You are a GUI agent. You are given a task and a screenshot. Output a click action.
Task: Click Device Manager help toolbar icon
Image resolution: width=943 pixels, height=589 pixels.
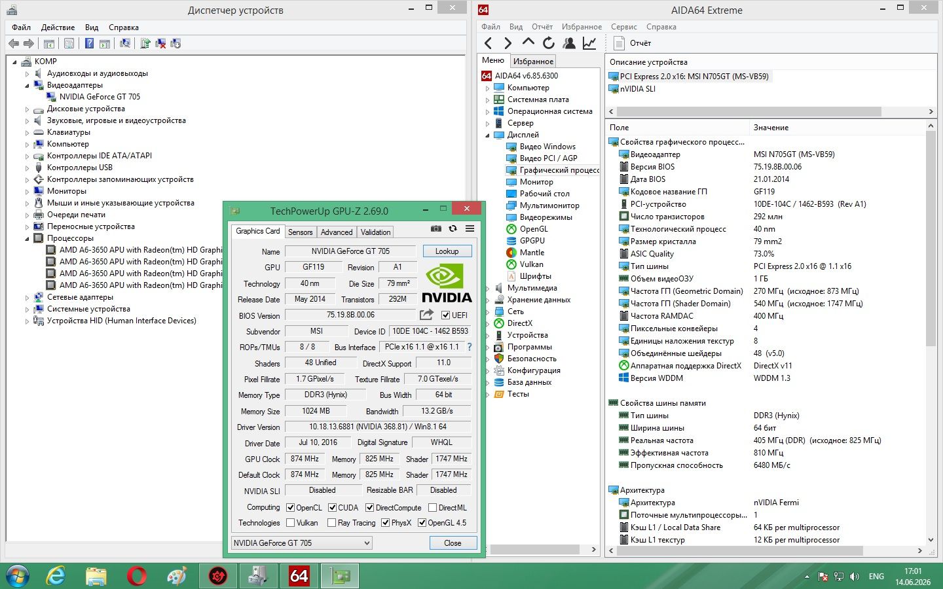pos(89,43)
